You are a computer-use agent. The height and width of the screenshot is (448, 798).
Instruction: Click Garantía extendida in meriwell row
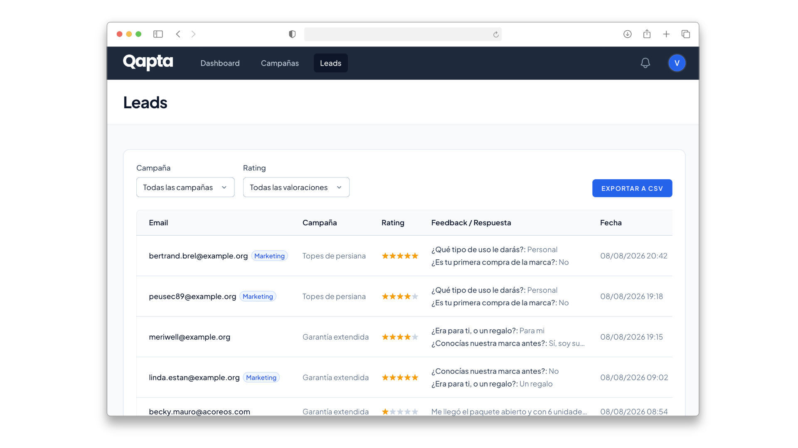(x=335, y=337)
